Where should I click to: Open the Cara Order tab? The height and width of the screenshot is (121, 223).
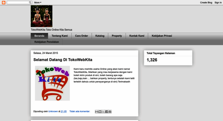[82, 36]
